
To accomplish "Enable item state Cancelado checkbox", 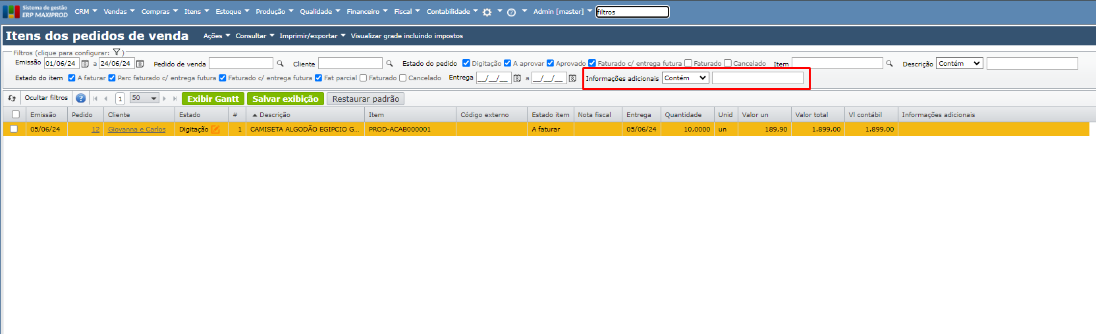I will pos(403,78).
